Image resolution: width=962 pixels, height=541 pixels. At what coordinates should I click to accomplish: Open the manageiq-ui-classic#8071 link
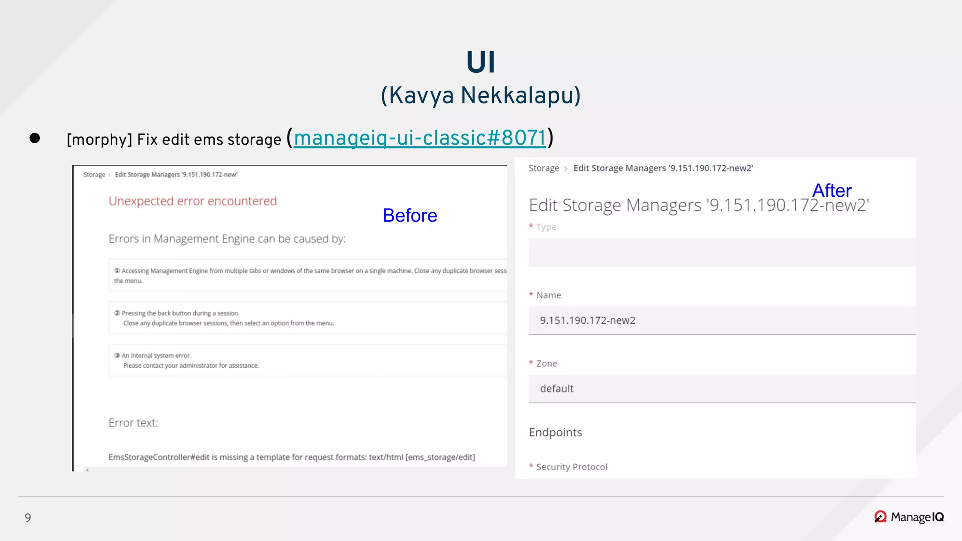click(420, 138)
